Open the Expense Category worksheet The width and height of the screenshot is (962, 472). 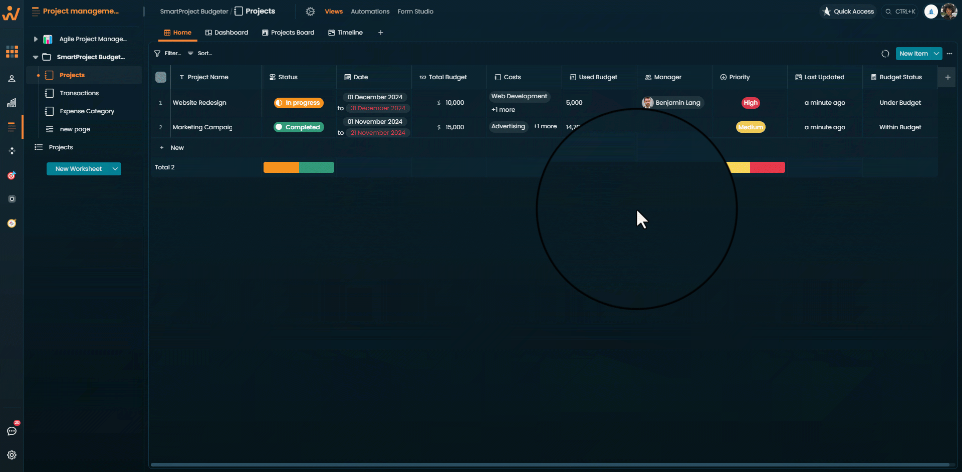[87, 111]
